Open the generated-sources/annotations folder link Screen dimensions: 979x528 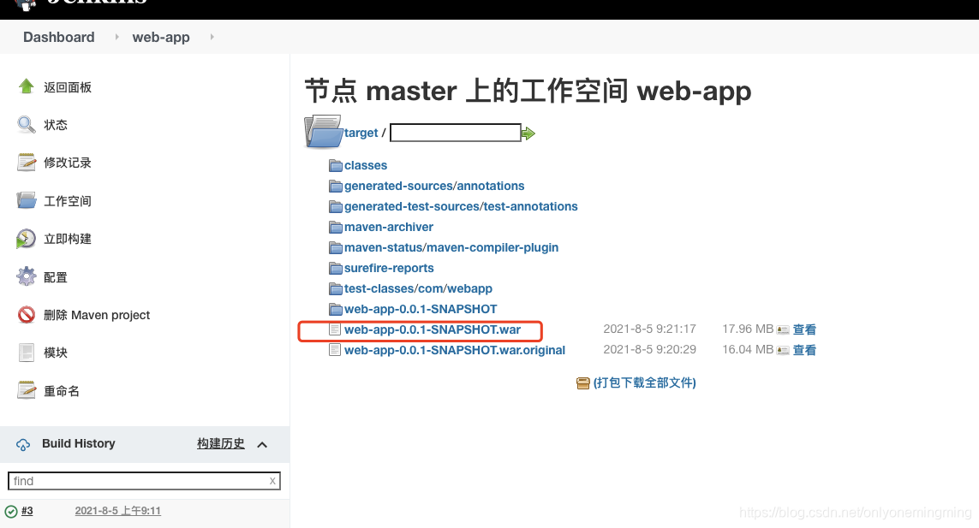(x=434, y=186)
